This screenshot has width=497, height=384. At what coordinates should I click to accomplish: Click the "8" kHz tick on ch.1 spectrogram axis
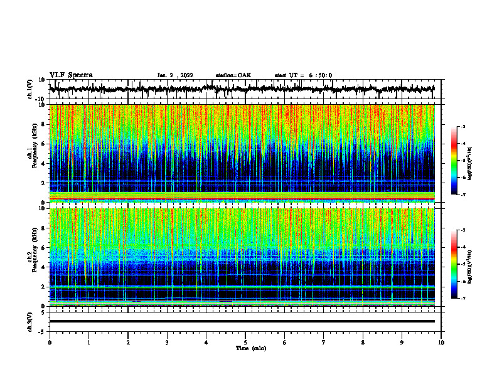click(x=44, y=124)
